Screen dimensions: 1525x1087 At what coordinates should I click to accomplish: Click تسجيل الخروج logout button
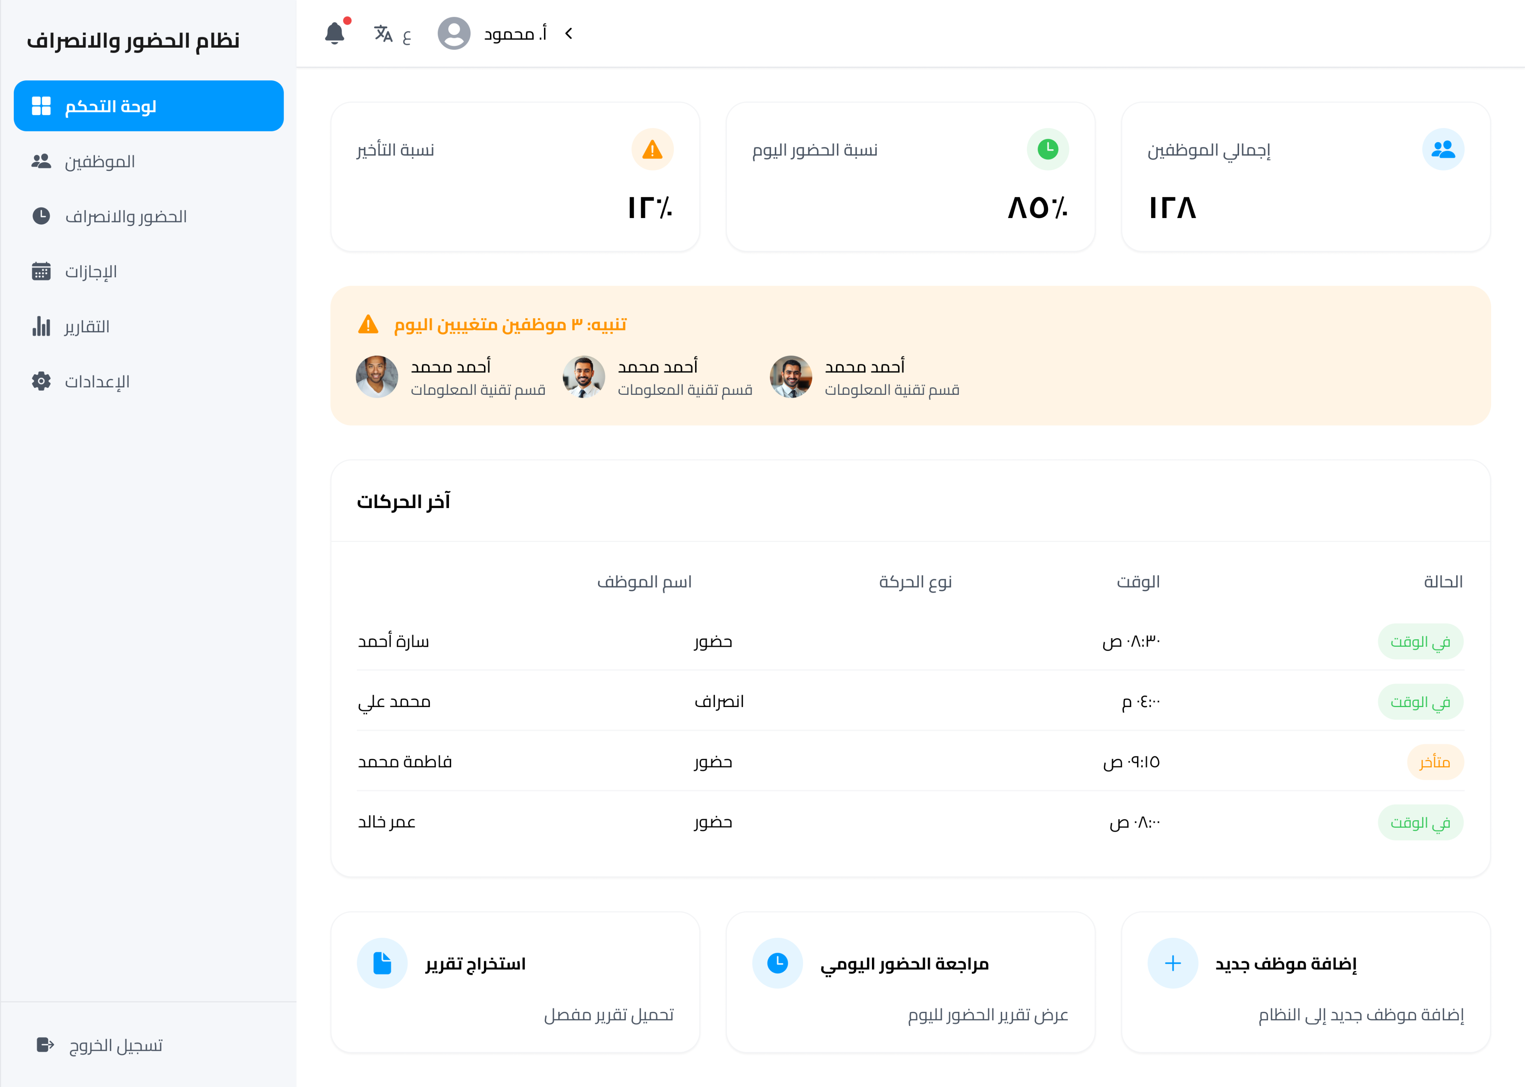point(101,1045)
